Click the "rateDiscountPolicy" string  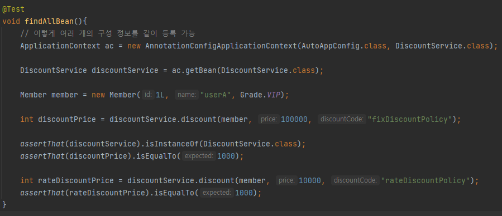(x=425, y=180)
